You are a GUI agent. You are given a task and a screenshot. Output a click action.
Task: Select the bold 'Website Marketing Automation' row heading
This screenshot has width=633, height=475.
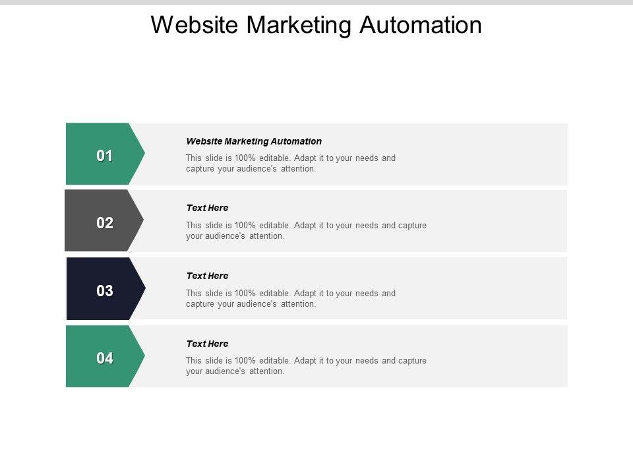(254, 141)
